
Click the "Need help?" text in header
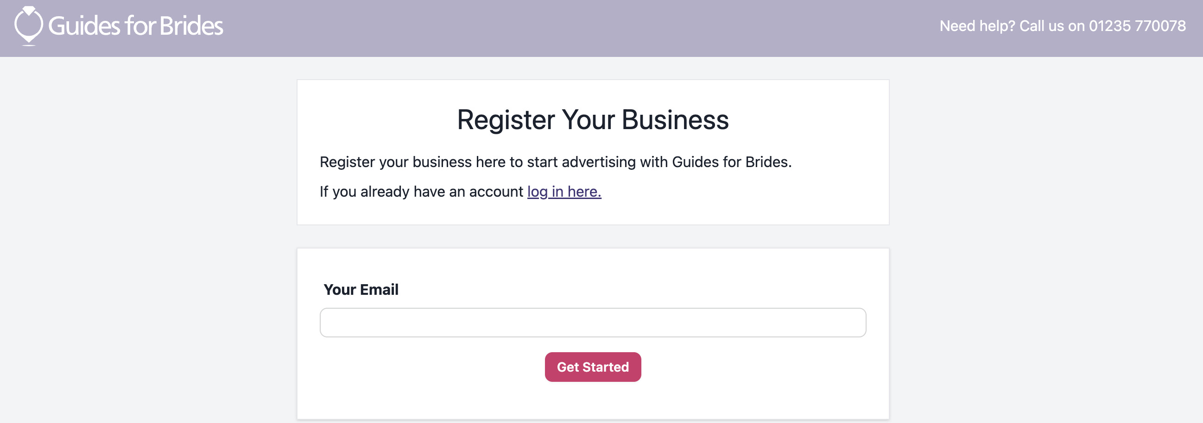point(977,26)
